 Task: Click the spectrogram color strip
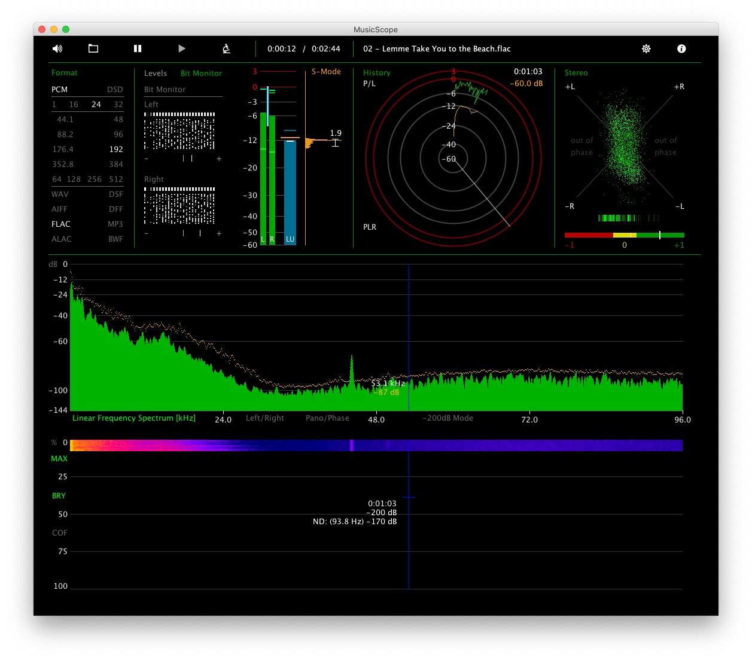[x=376, y=445]
